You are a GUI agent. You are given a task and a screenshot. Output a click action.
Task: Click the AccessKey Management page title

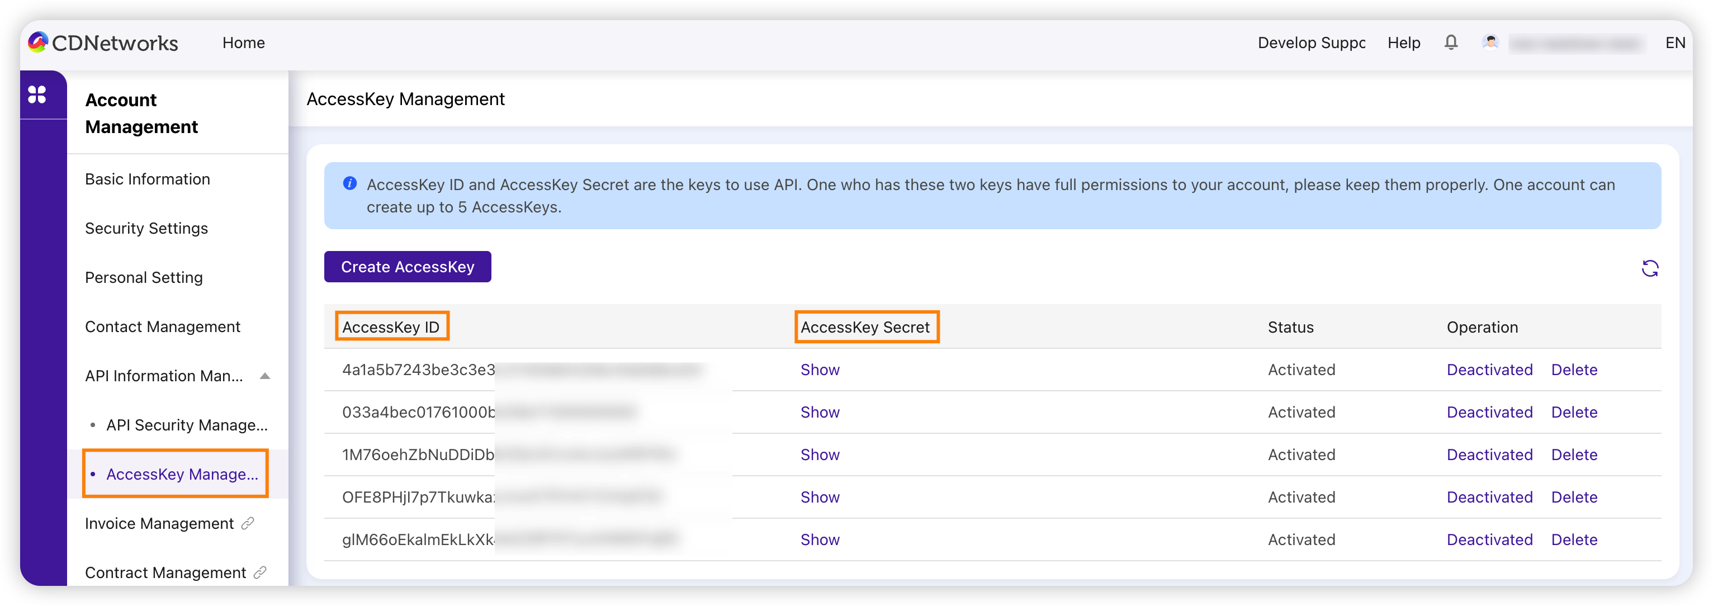click(406, 99)
